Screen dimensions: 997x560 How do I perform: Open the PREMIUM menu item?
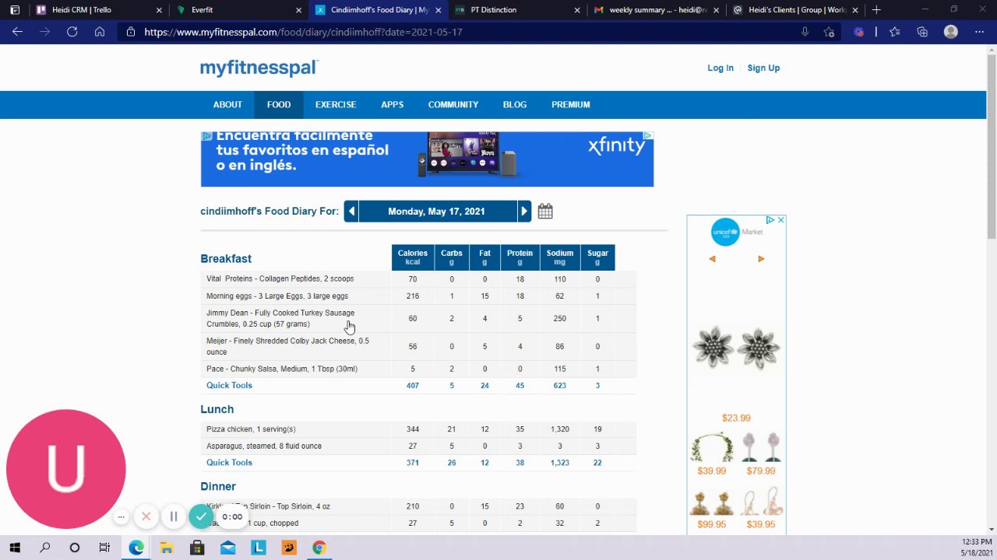571,105
